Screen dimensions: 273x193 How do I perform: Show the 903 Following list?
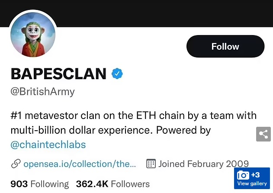[39, 184]
